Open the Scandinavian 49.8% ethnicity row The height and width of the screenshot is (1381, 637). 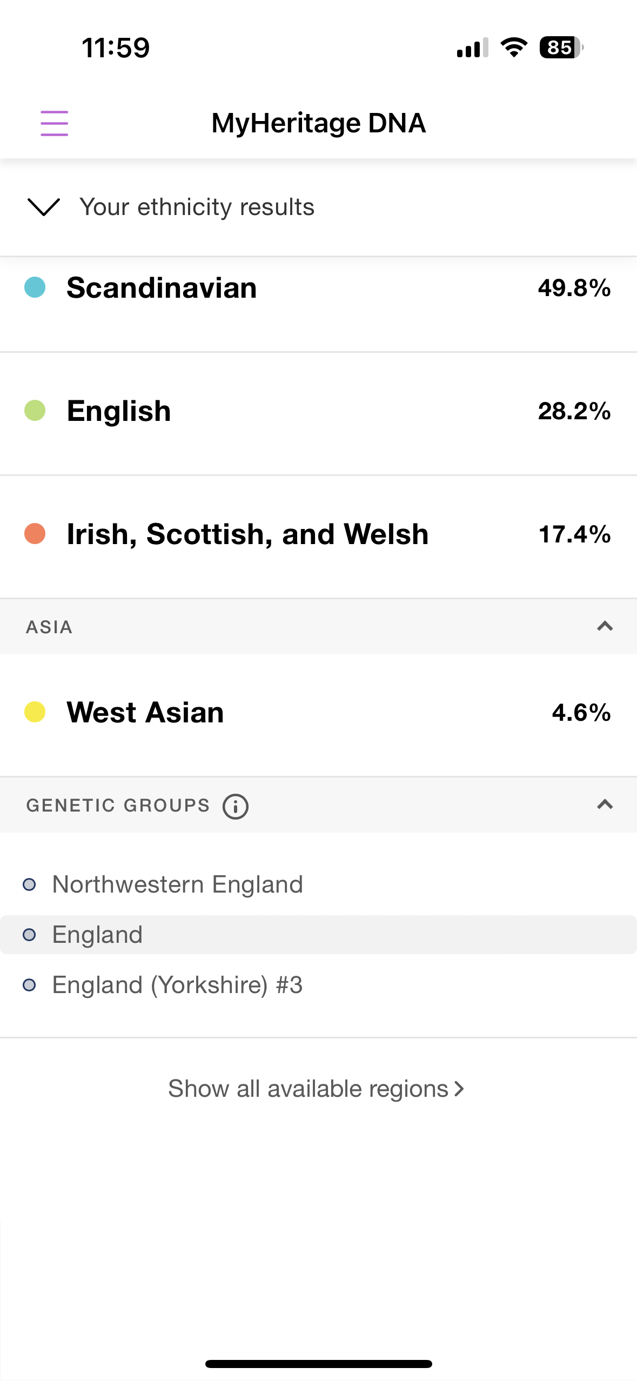click(318, 289)
